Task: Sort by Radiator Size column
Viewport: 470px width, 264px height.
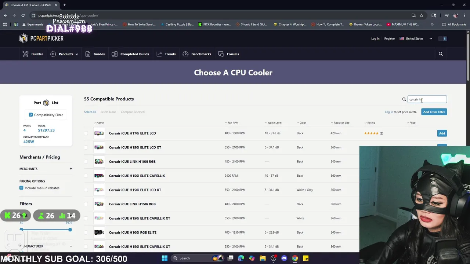Action: (340, 122)
